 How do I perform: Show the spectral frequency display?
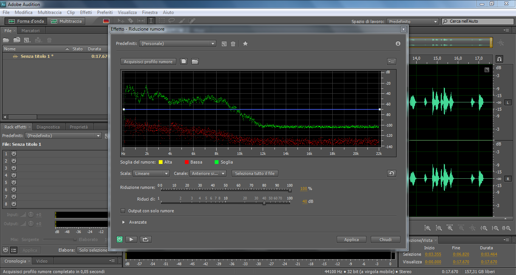(106, 21)
